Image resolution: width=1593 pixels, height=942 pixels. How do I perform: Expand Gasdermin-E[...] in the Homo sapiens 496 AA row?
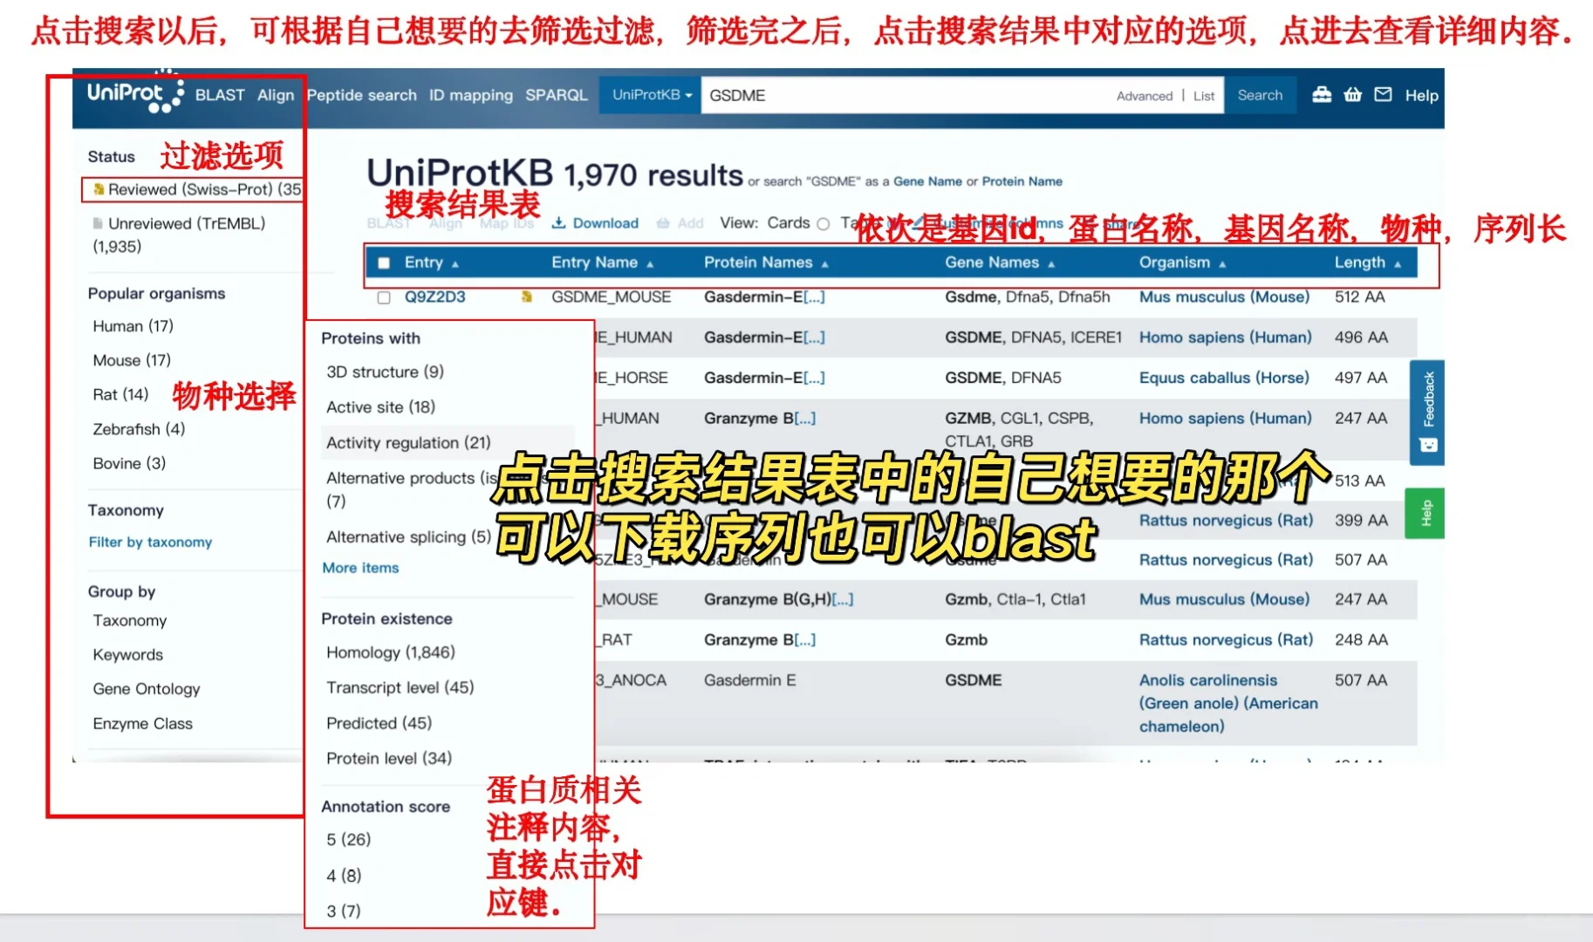point(814,338)
